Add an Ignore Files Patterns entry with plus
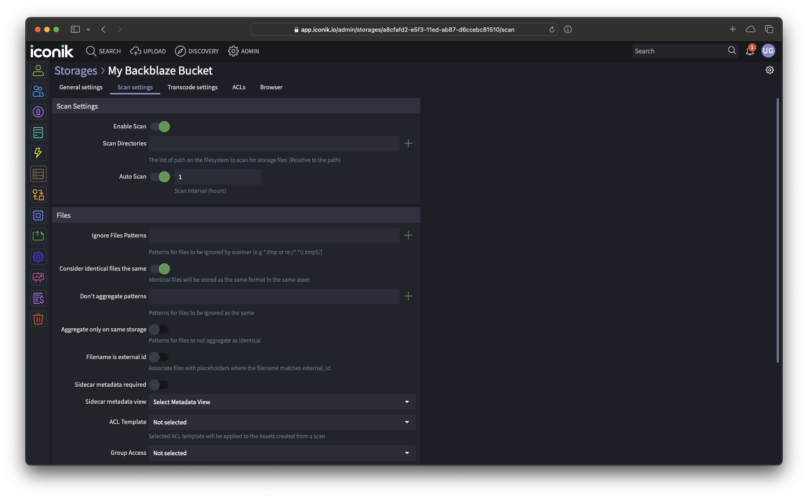The image size is (808, 499). point(408,235)
